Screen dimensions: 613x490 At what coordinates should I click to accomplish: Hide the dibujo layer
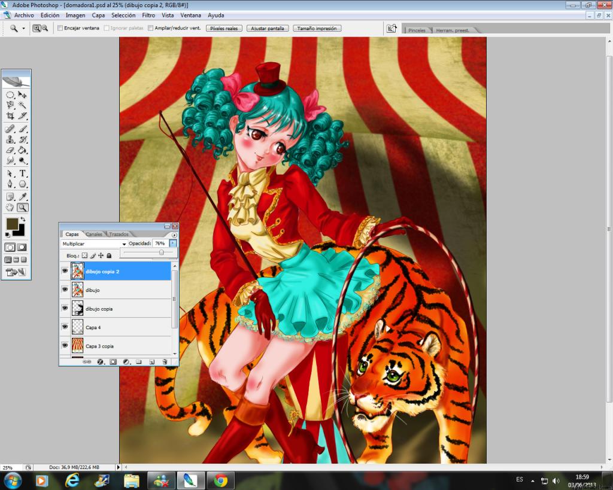[65, 289]
